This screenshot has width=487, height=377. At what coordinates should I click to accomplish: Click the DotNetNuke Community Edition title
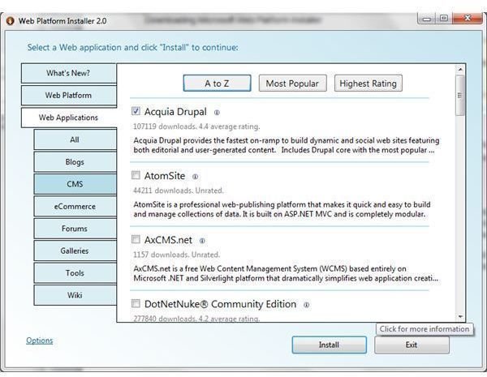[220, 304]
